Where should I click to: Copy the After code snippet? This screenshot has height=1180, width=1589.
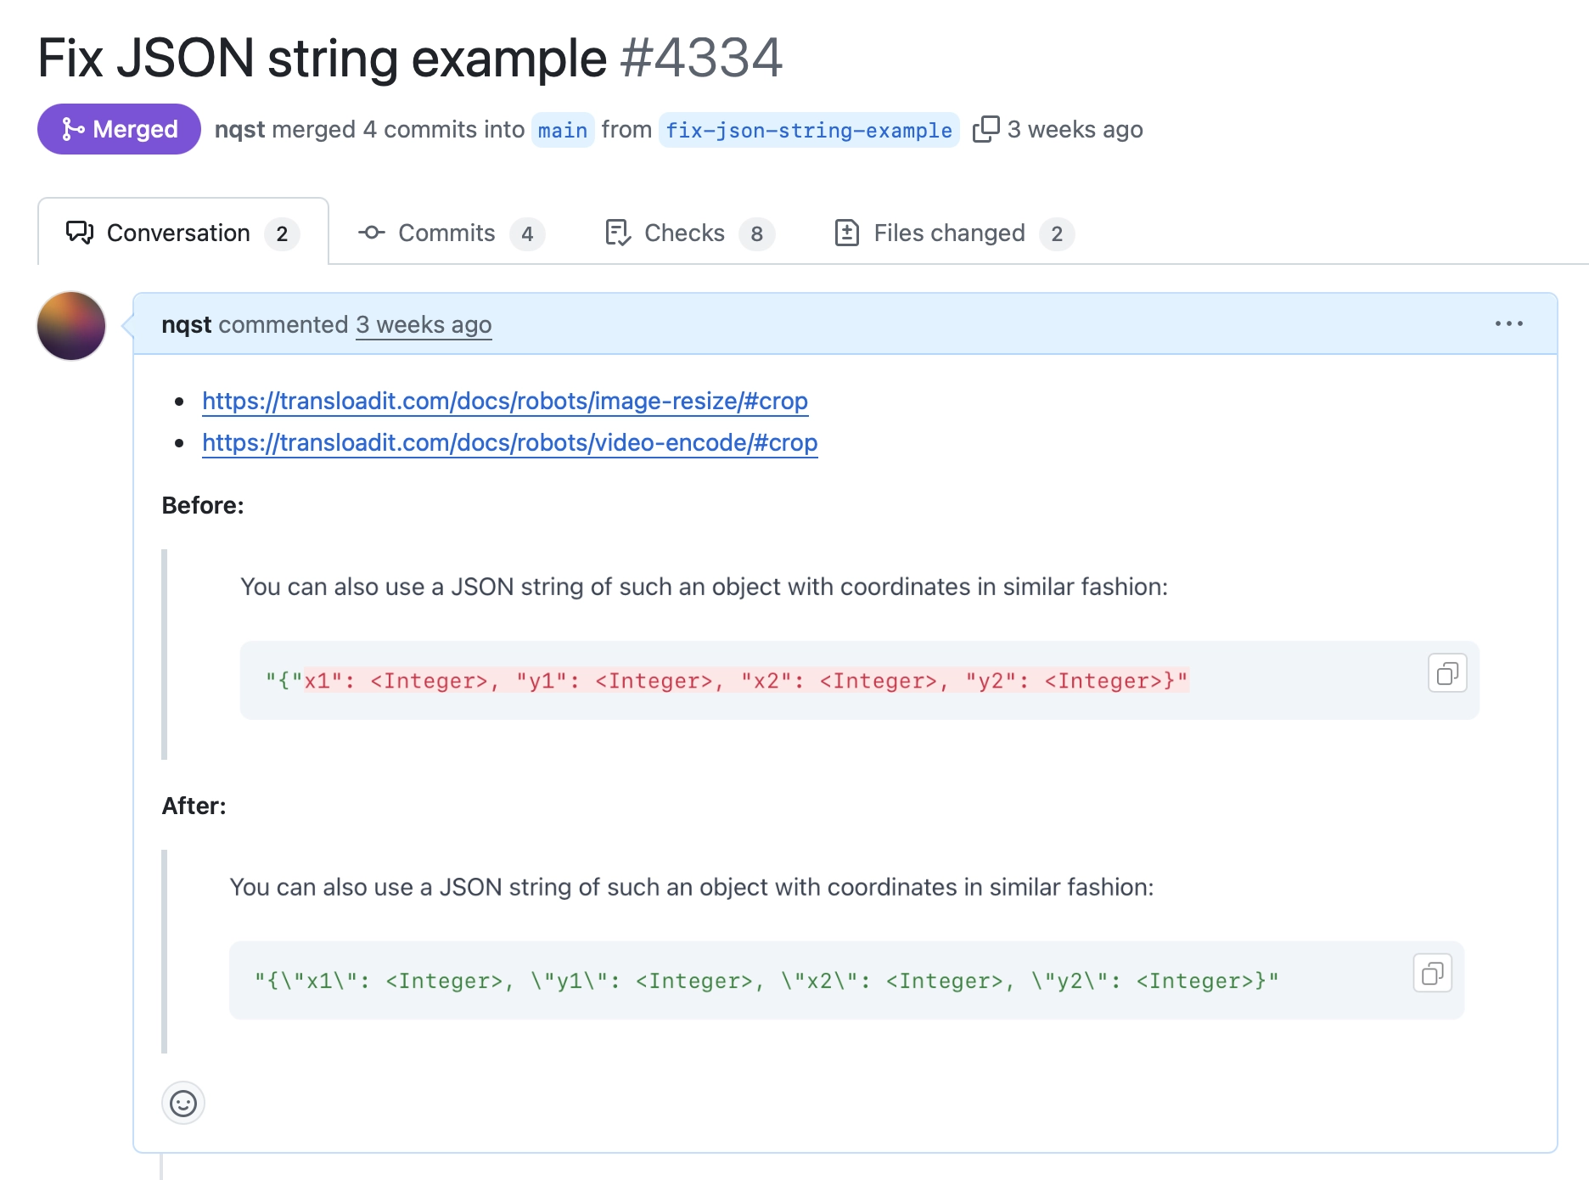click(x=1433, y=973)
